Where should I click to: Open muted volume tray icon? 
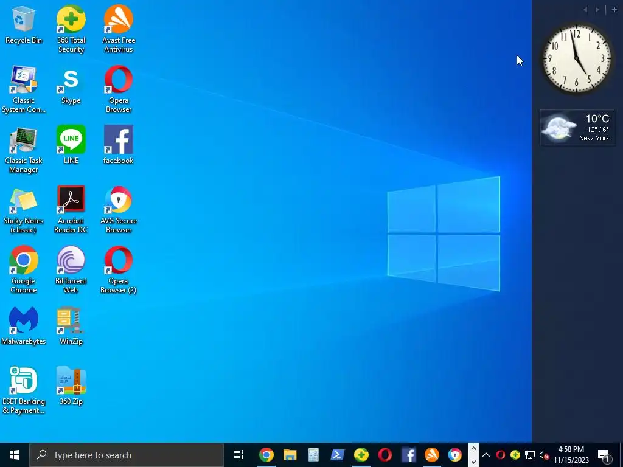pos(544,455)
